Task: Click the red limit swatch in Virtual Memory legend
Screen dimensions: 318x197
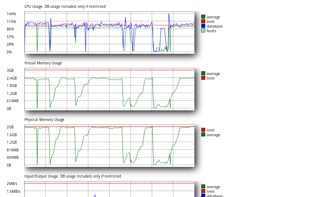Action: [203, 78]
